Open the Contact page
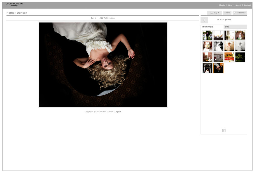 tap(247, 5)
